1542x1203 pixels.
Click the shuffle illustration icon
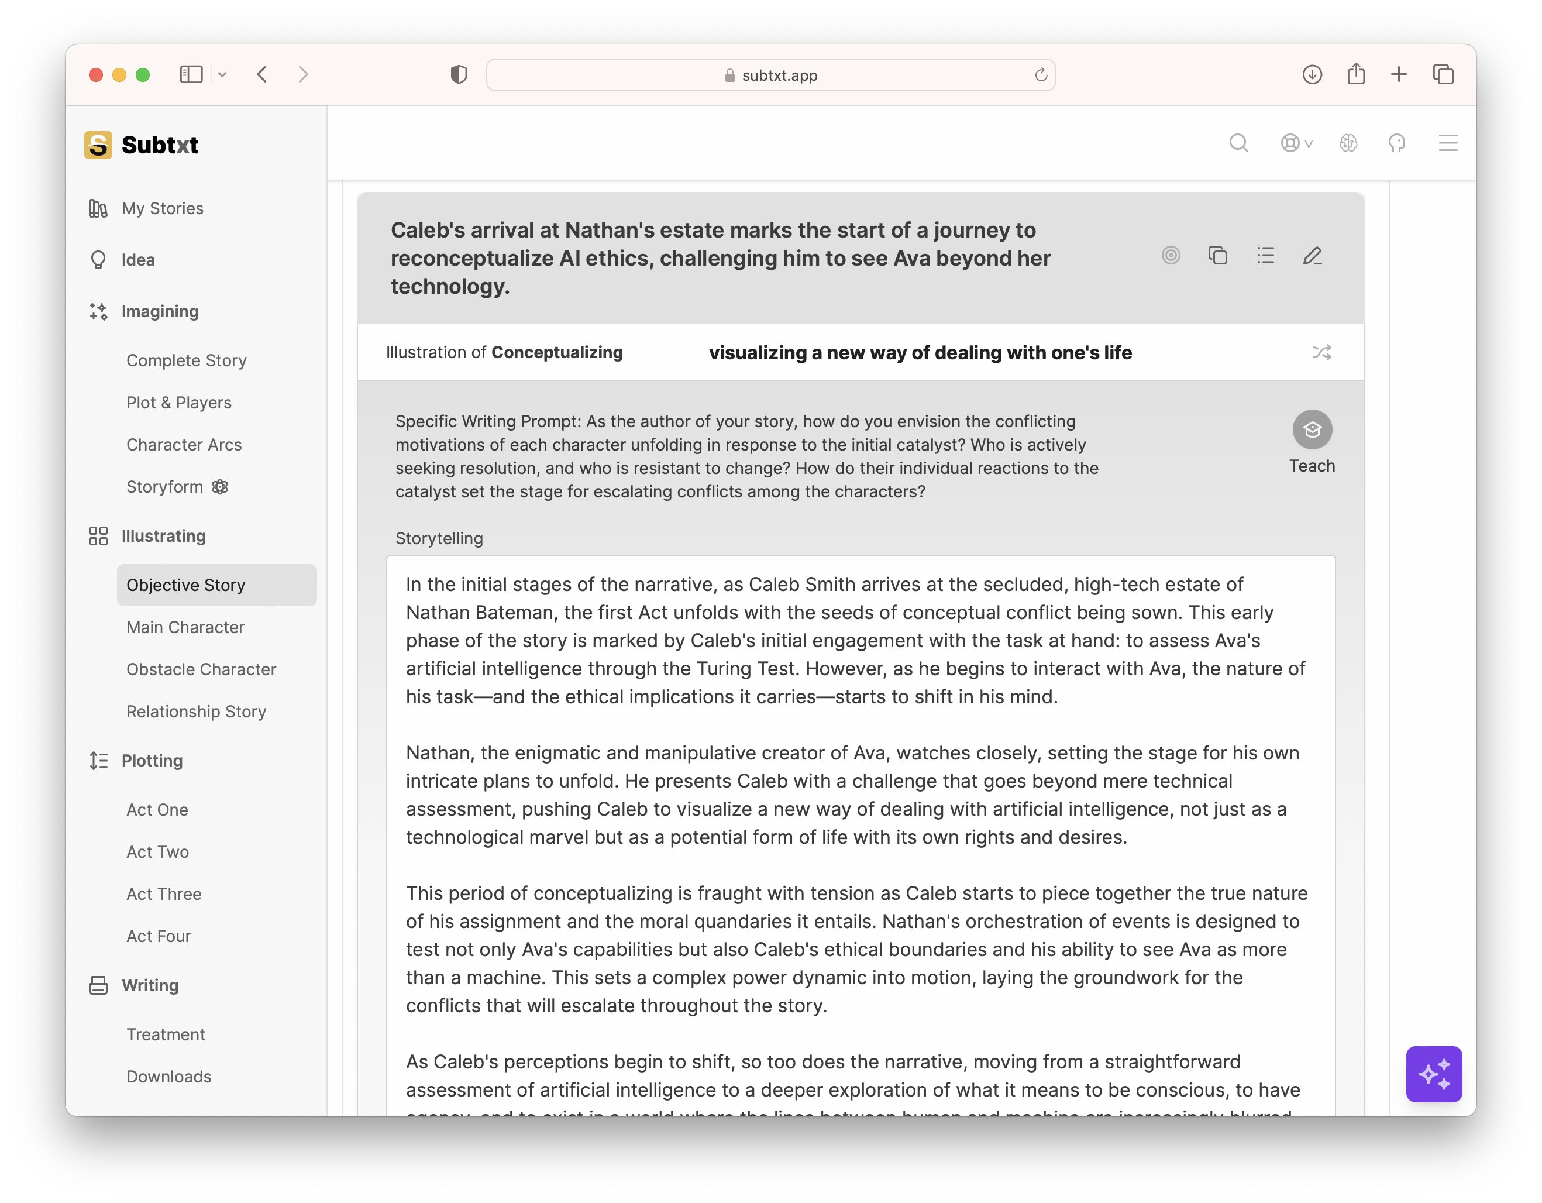[1321, 352]
